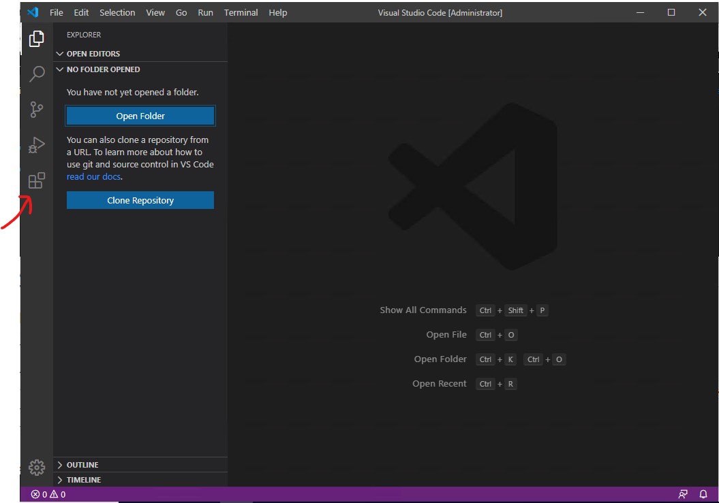The image size is (719, 503).
Task: Maximize the Visual Studio Code window
Action: [671, 12]
